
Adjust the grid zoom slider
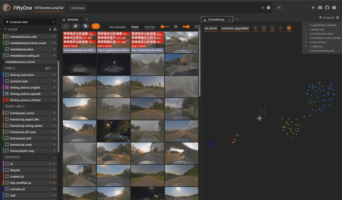(186, 27)
